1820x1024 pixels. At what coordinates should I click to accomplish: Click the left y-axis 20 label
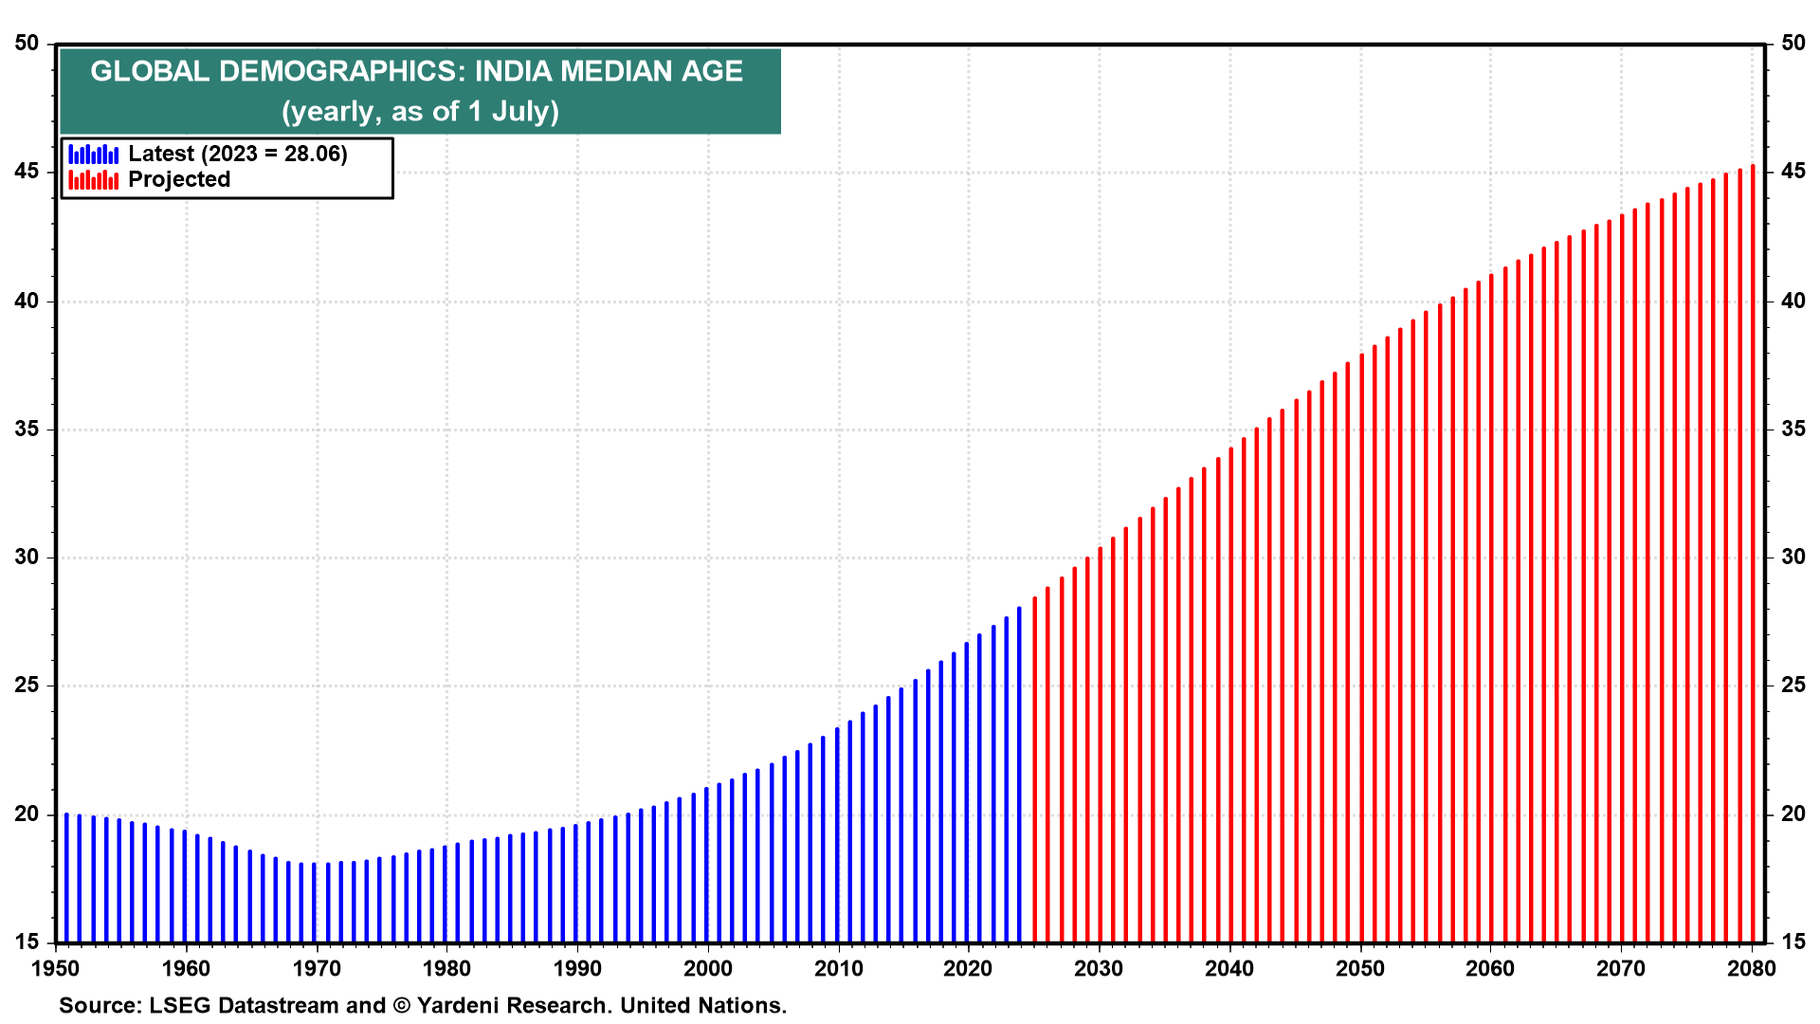click(x=27, y=814)
